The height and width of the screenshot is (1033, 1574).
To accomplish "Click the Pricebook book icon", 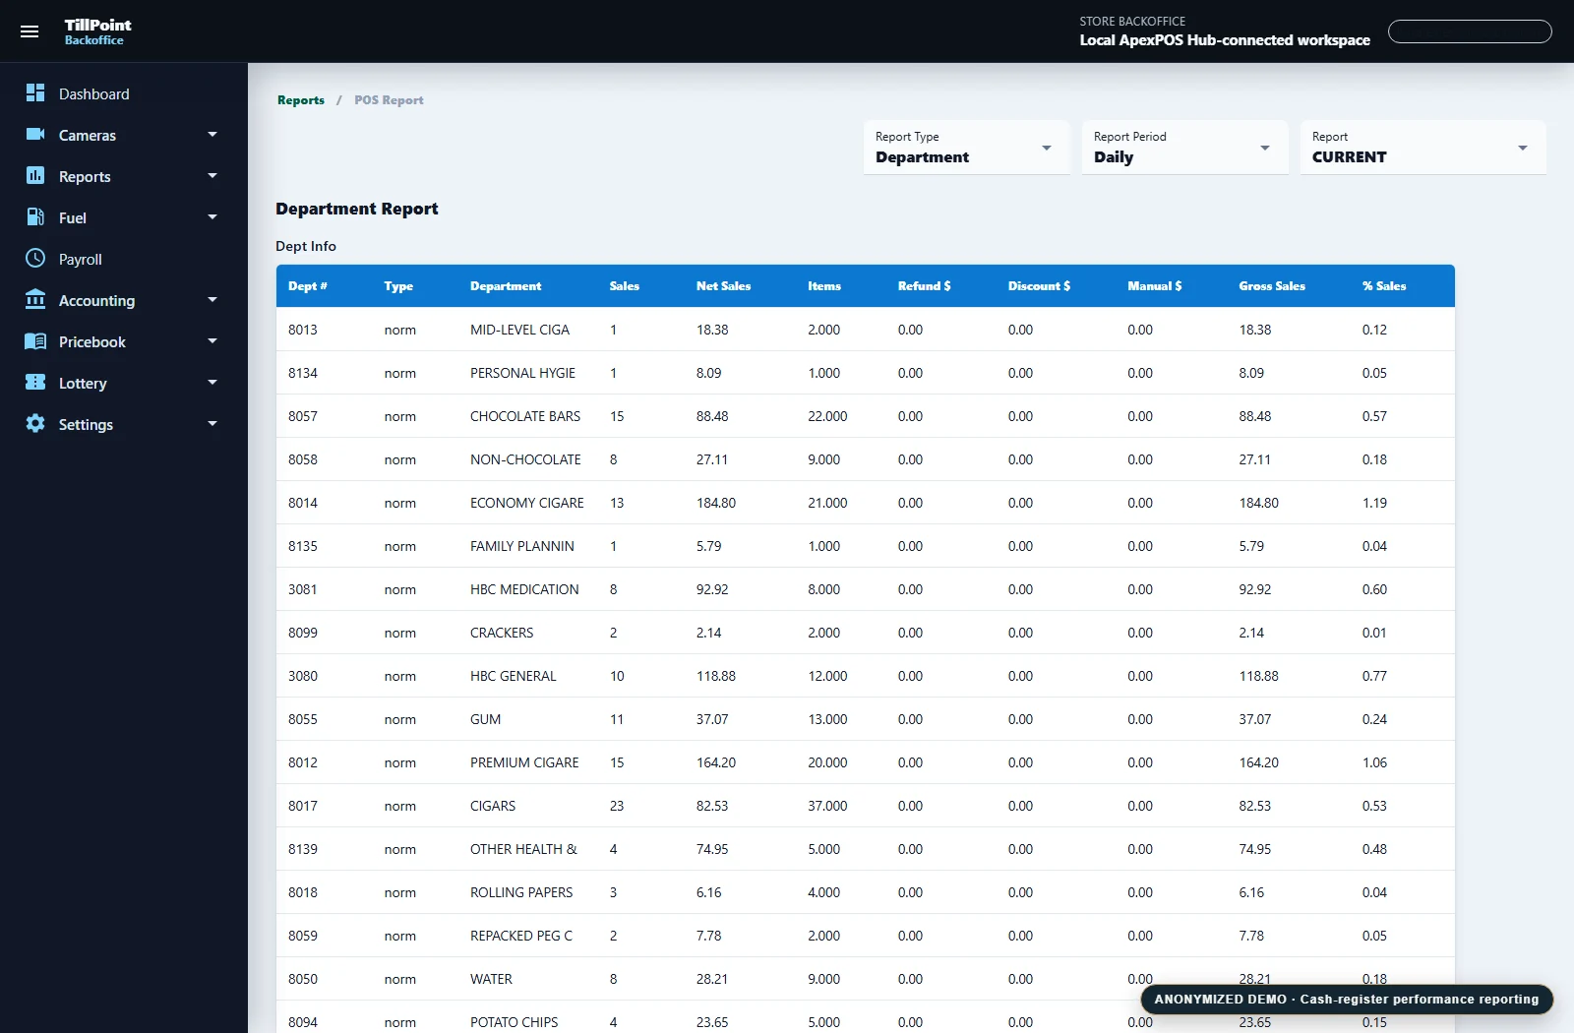I will tap(35, 340).
